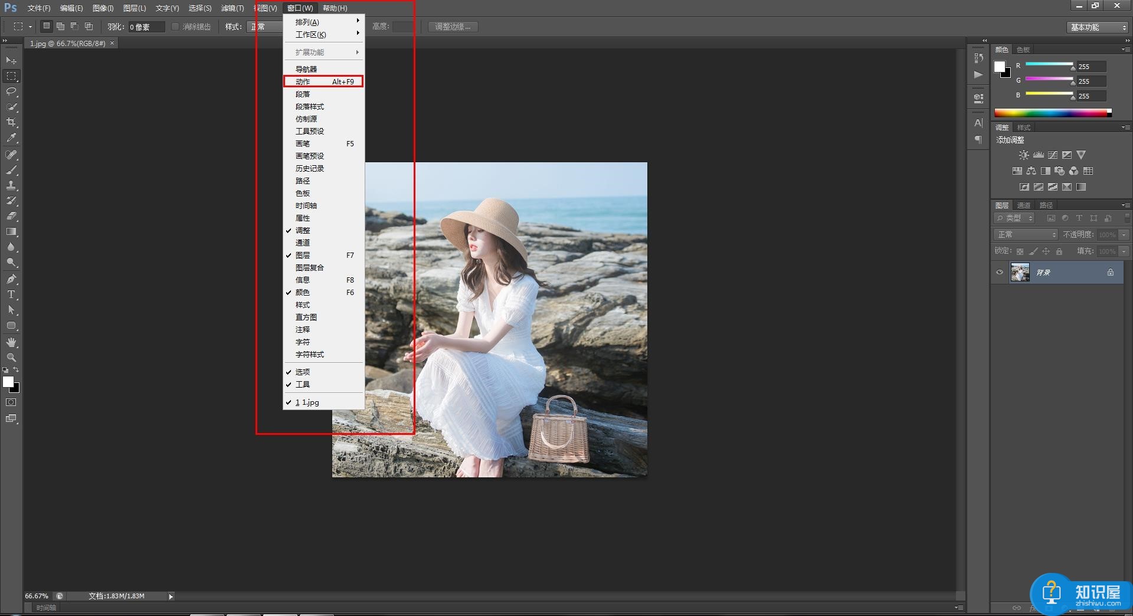Select the Eraser tool
The height and width of the screenshot is (616, 1133).
pos(11,216)
